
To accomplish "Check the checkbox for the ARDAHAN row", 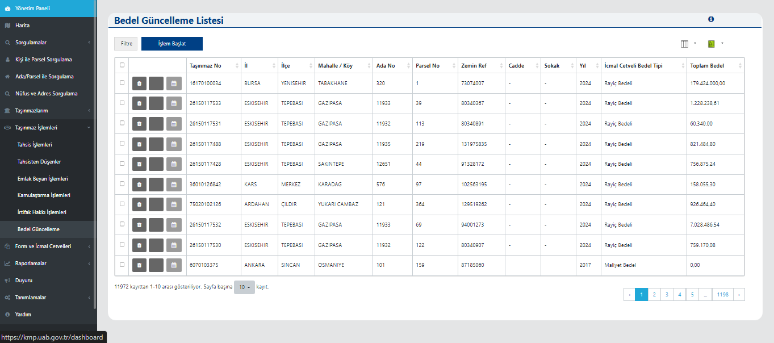I will (x=122, y=204).
